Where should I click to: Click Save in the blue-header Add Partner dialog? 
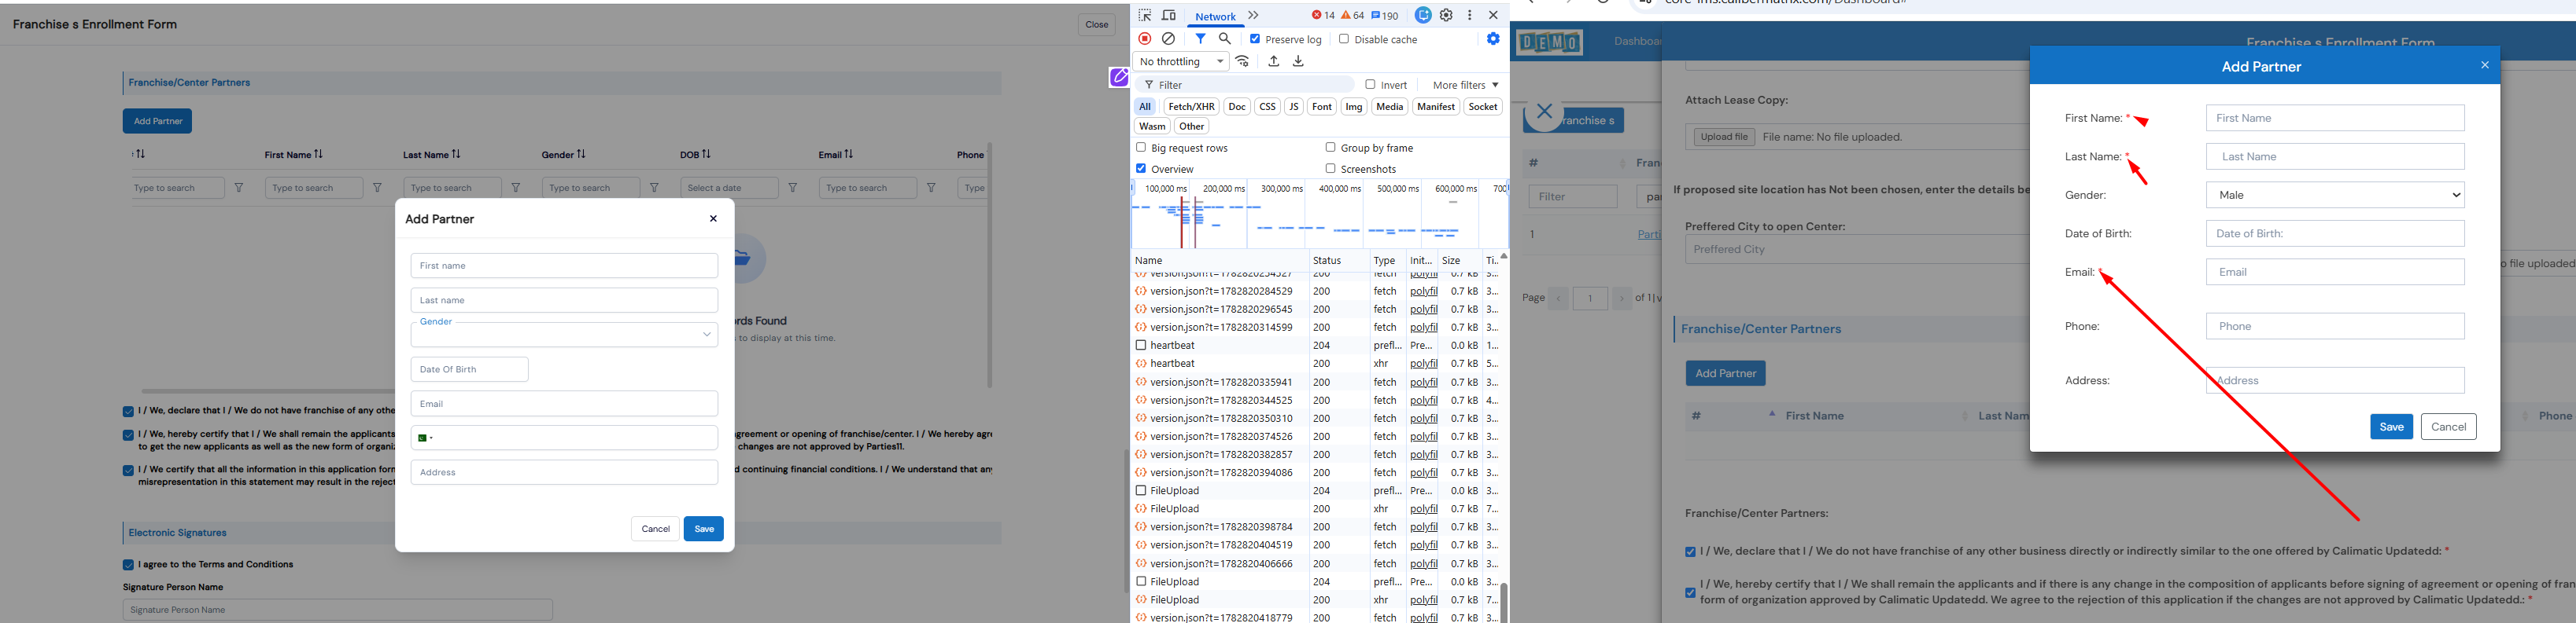(x=2391, y=427)
